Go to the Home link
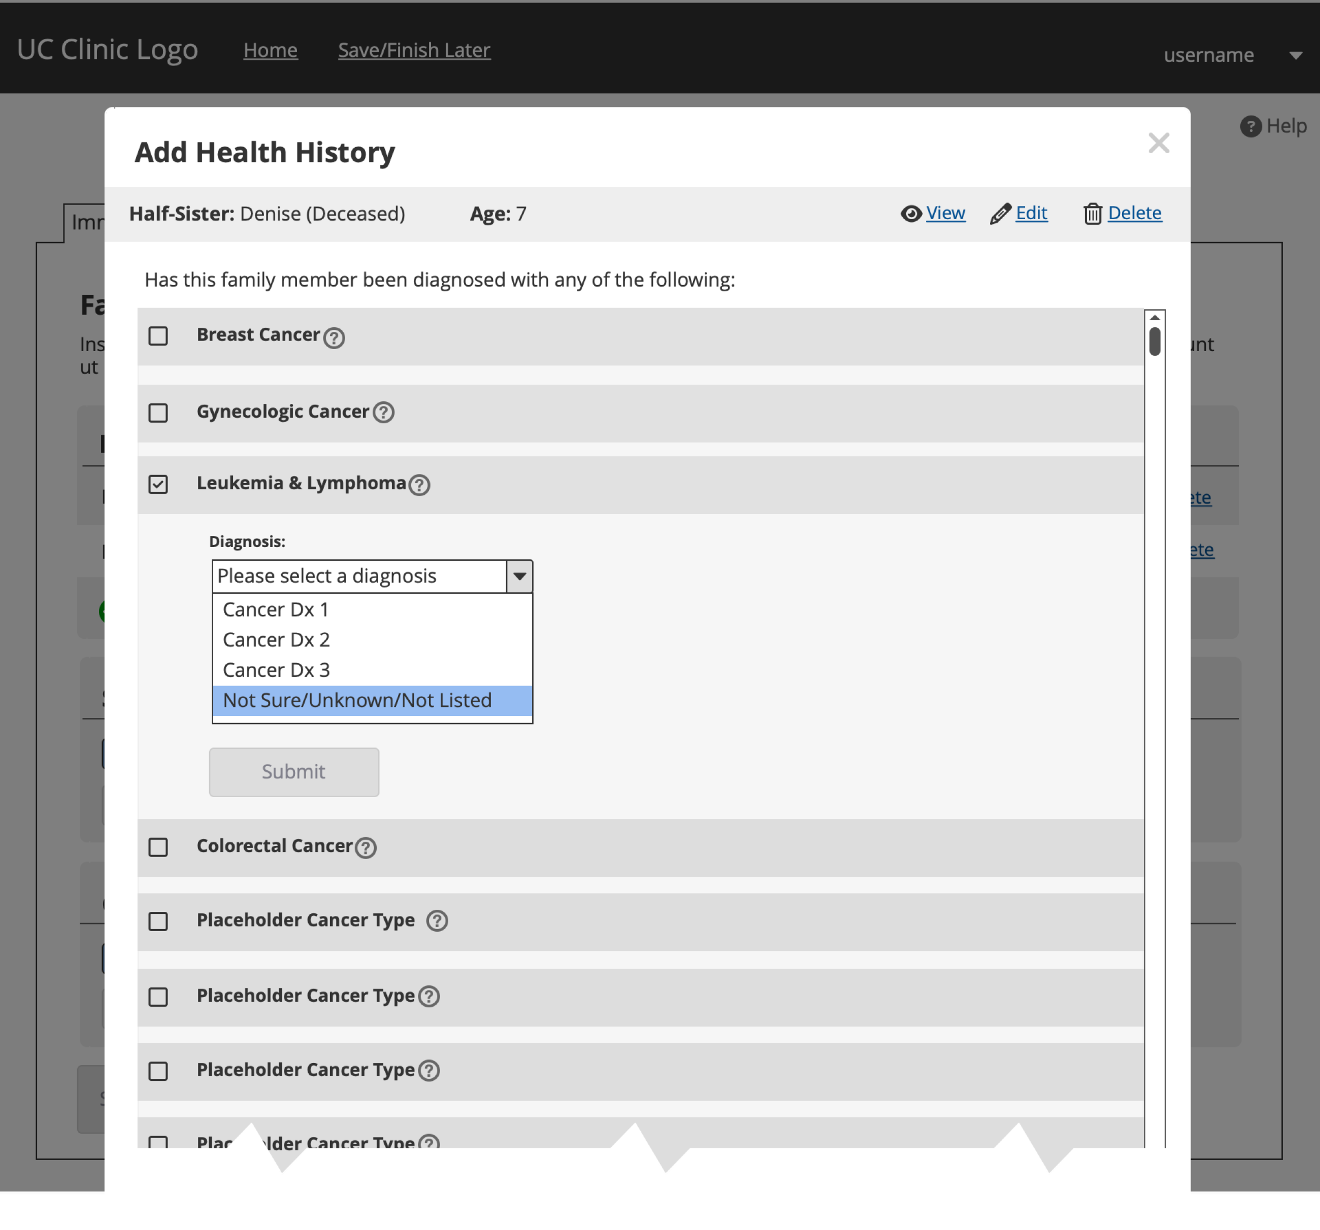Screen dimensions: 1320x1230 [x=270, y=50]
